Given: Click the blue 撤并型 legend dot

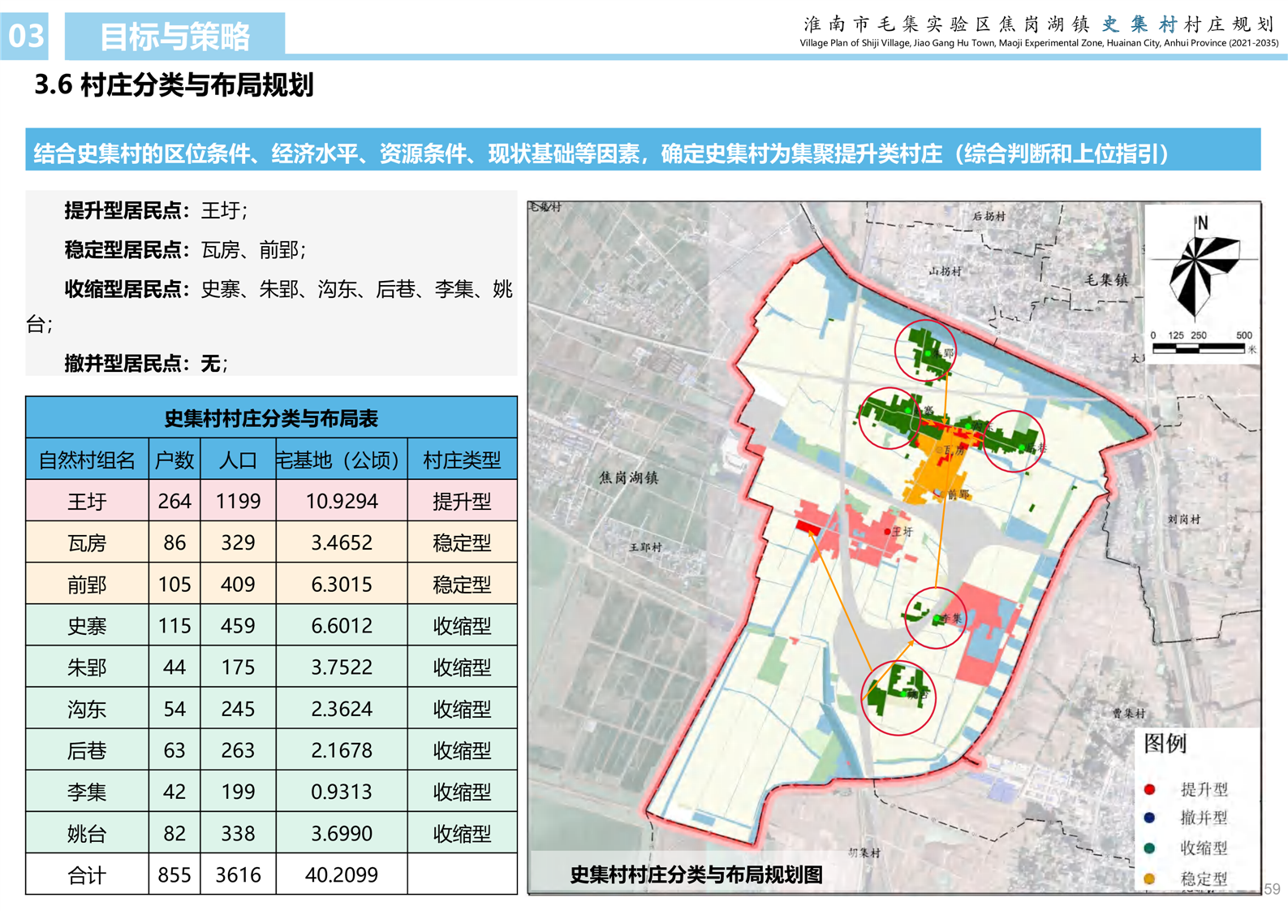Looking at the screenshot, I should click(x=1149, y=818).
